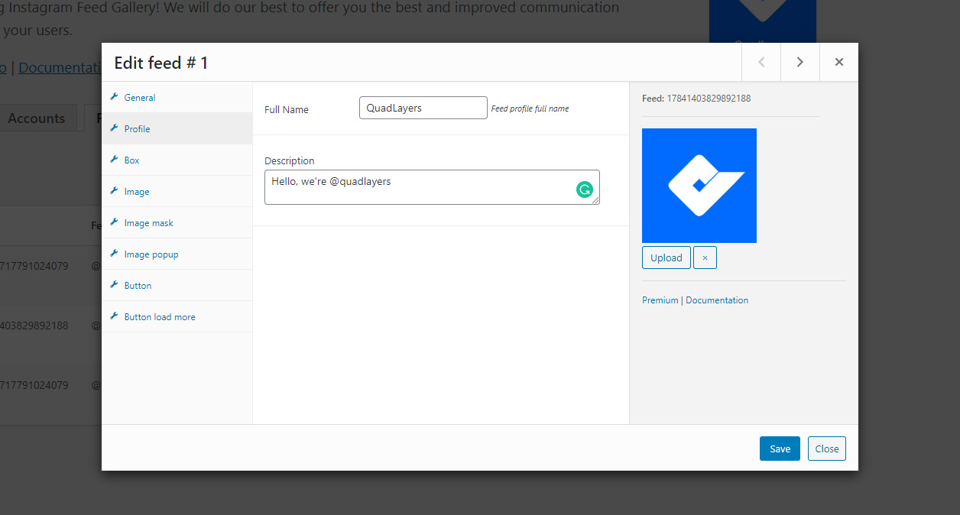Click the QuadLayers profile image thumbnail
Image resolution: width=960 pixels, height=515 pixels.
click(699, 186)
